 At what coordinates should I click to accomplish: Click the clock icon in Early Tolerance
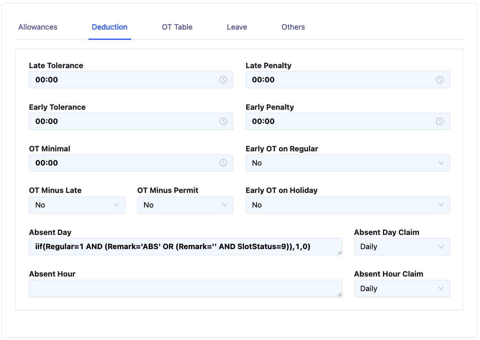coord(223,121)
